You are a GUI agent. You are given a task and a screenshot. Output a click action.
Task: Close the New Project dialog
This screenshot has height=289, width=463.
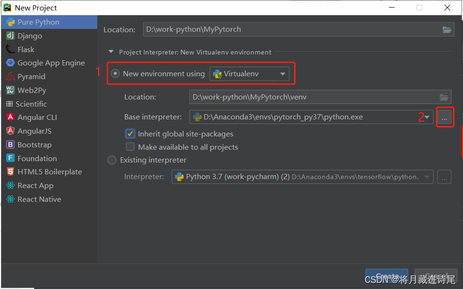point(447,8)
